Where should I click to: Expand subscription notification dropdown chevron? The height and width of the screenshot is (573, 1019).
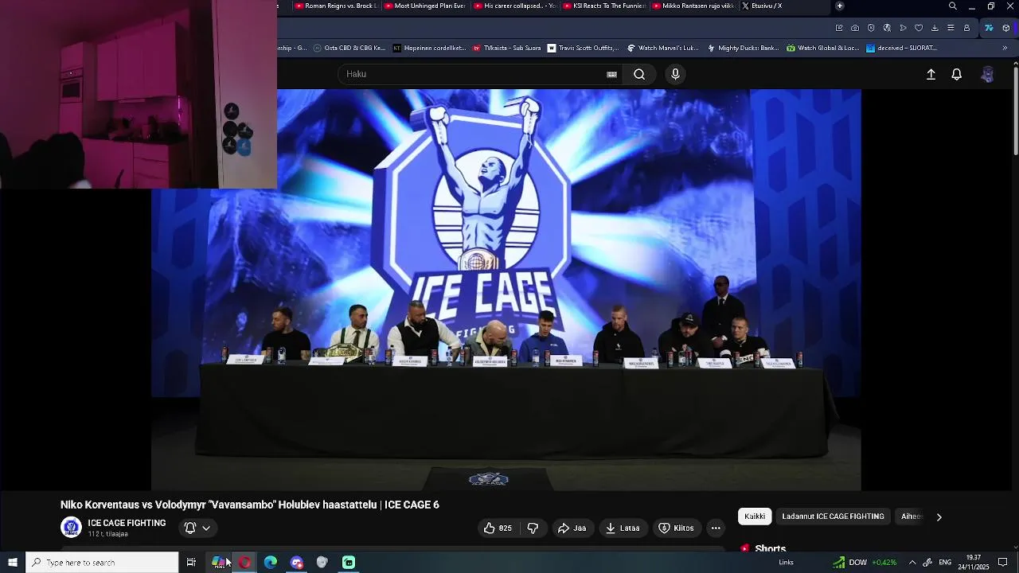[206, 528]
